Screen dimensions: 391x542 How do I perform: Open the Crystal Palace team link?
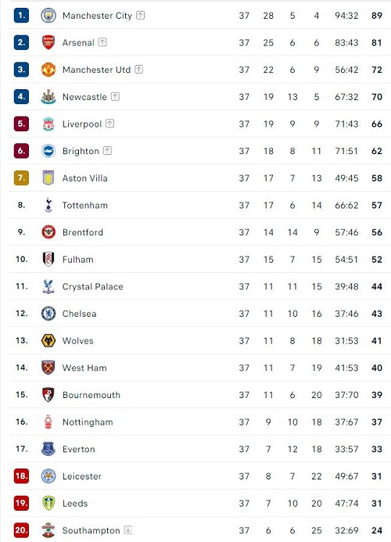(92, 287)
